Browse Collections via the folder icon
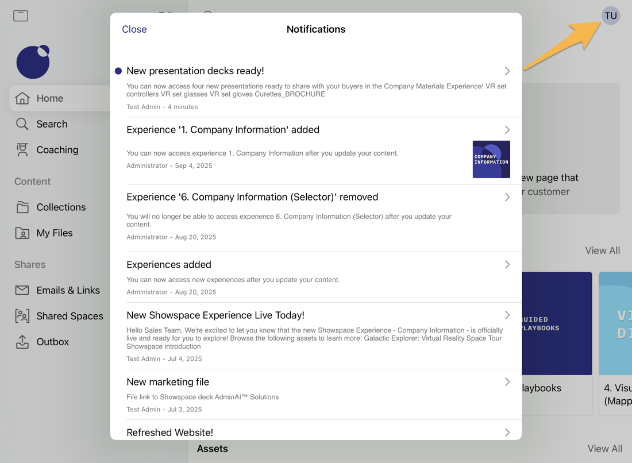 tap(22, 207)
